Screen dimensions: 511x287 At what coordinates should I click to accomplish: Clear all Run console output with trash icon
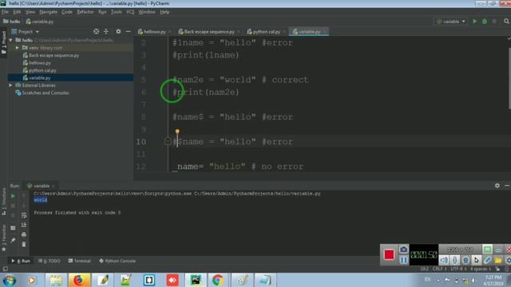(24, 245)
